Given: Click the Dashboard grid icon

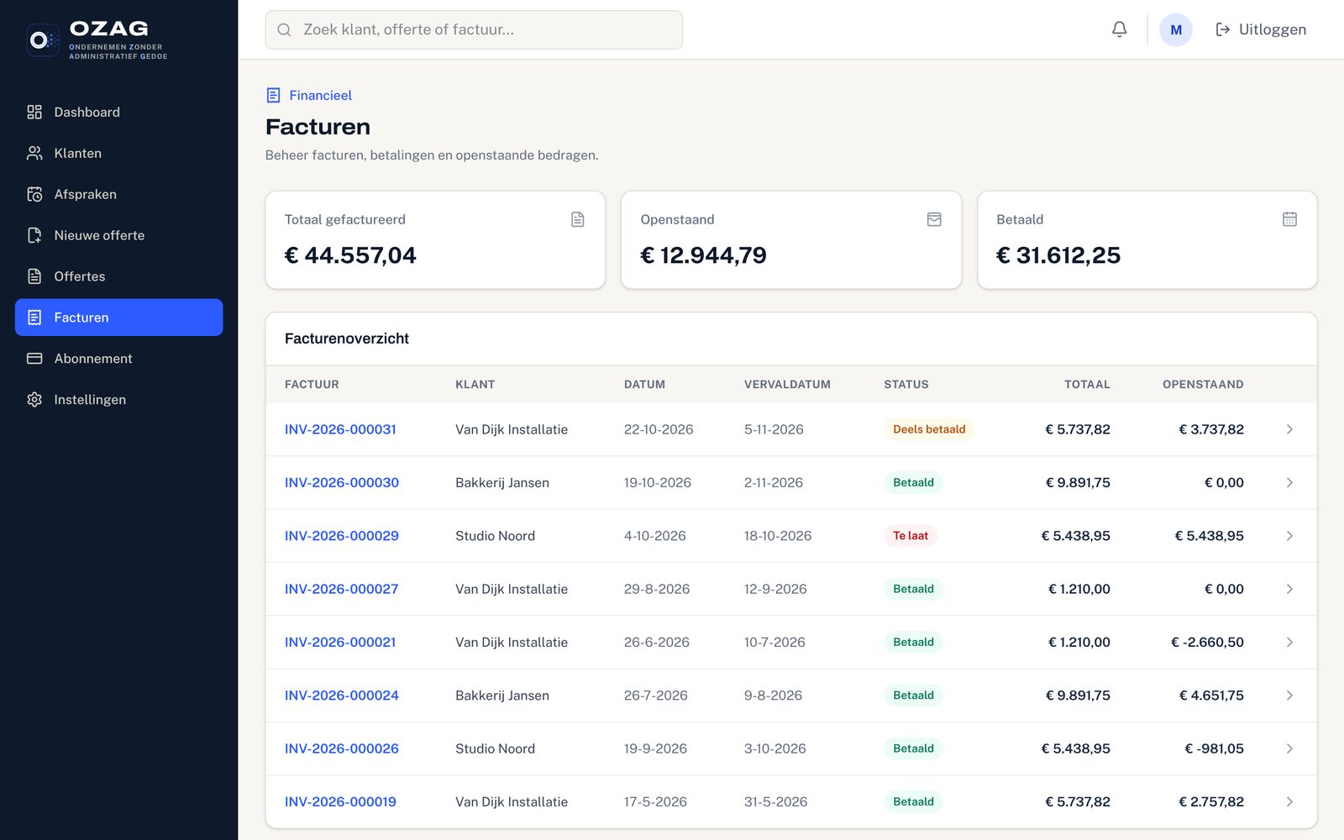Looking at the screenshot, I should tap(34, 112).
